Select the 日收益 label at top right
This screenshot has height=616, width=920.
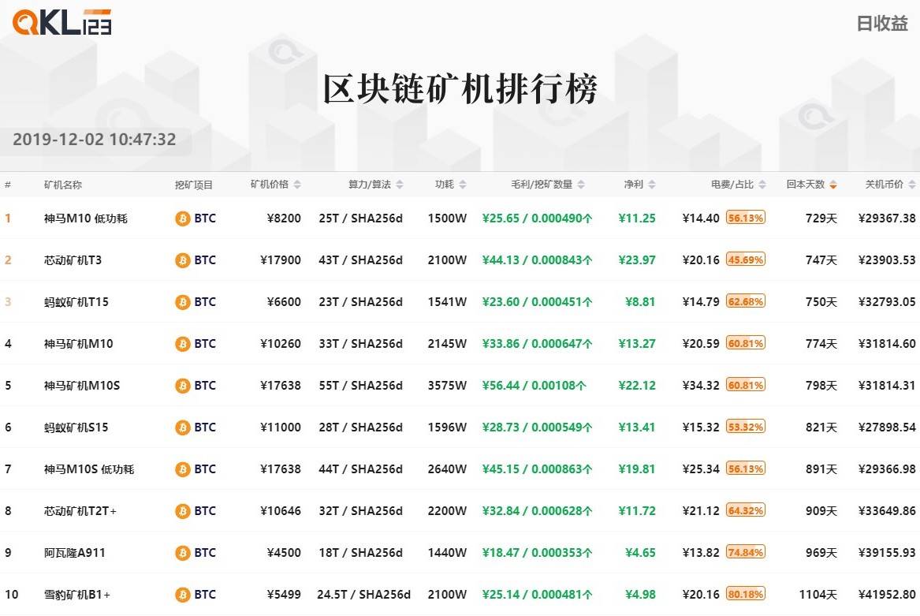click(x=882, y=24)
